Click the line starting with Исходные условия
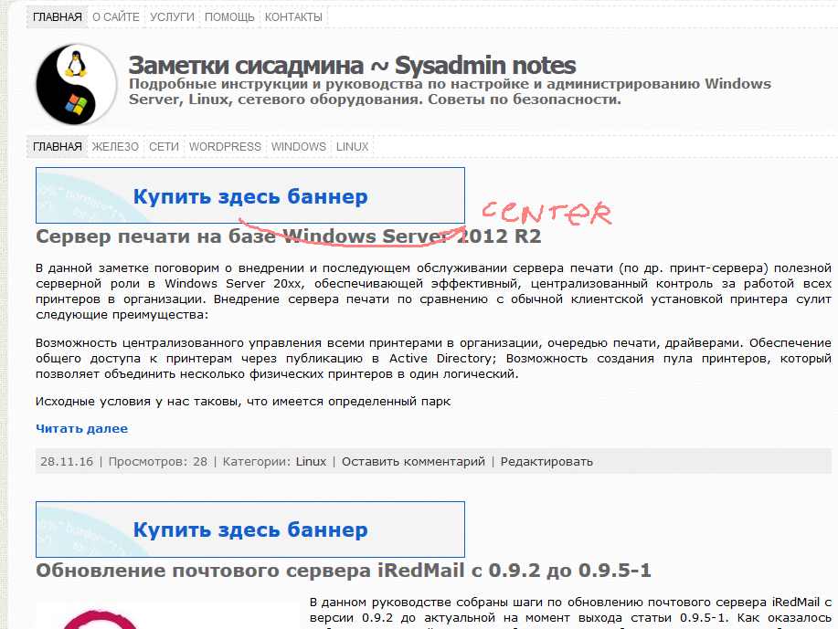838x629 pixels. (x=243, y=402)
